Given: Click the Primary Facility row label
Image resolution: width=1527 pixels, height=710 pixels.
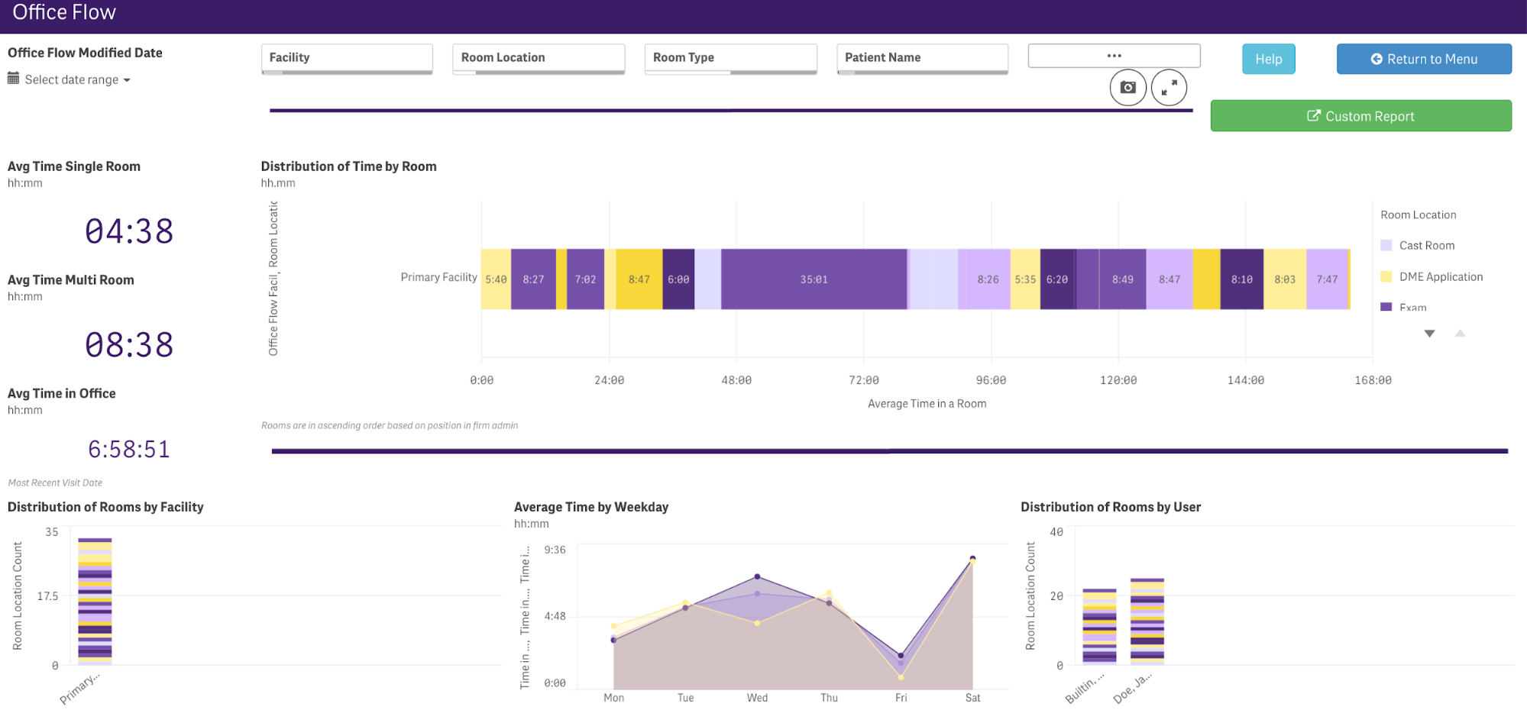Looking at the screenshot, I should tap(438, 277).
